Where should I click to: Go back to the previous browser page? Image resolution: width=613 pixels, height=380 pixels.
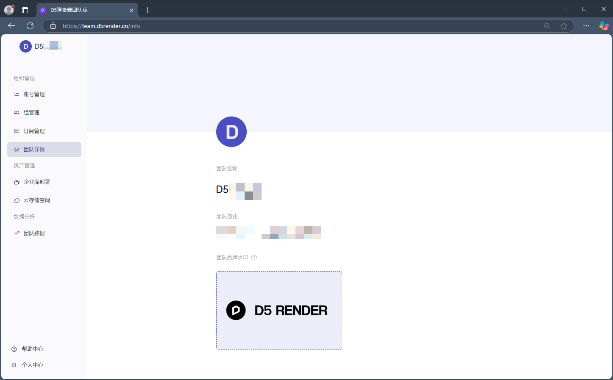pyautogui.click(x=11, y=26)
